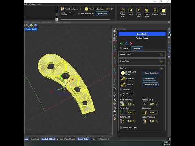
Task: Click the red gumball arrow on the model
Action: point(73,79)
